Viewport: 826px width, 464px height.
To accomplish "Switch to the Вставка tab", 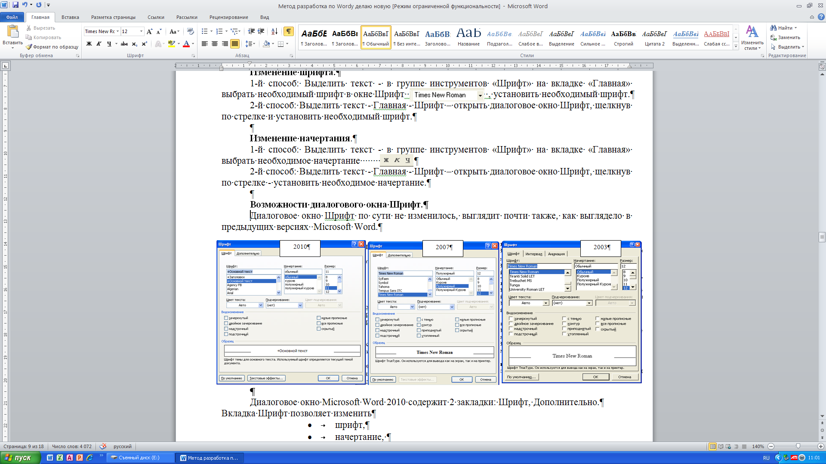I will click(x=70, y=17).
